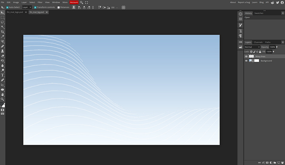The height and width of the screenshot is (165, 285).
Task: Open the Character panel icon
Action: (x=241, y=31)
